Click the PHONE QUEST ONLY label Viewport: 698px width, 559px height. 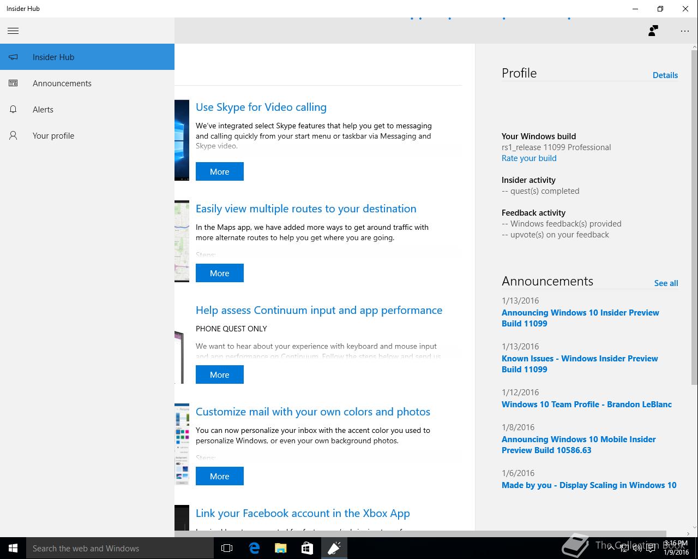pos(231,329)
